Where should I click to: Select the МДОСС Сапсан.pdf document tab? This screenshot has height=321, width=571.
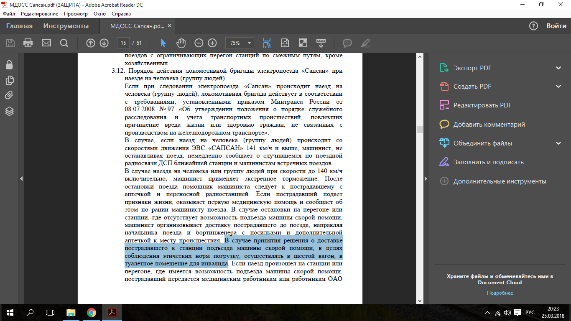tap(138, 26)
